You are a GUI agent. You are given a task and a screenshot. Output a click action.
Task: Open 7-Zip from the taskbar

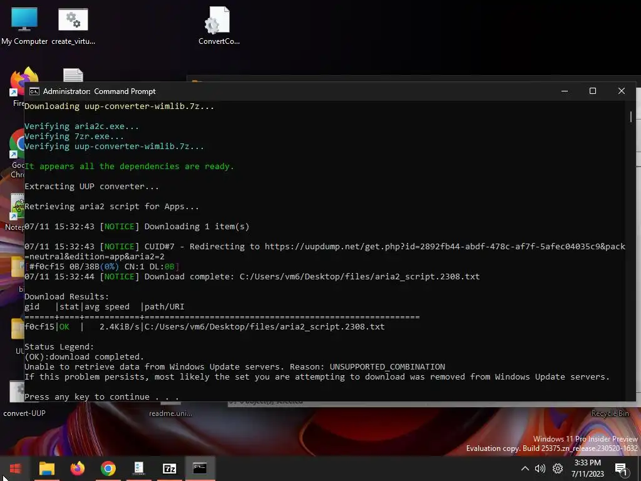pyautogui.click(x=169, y=468)
